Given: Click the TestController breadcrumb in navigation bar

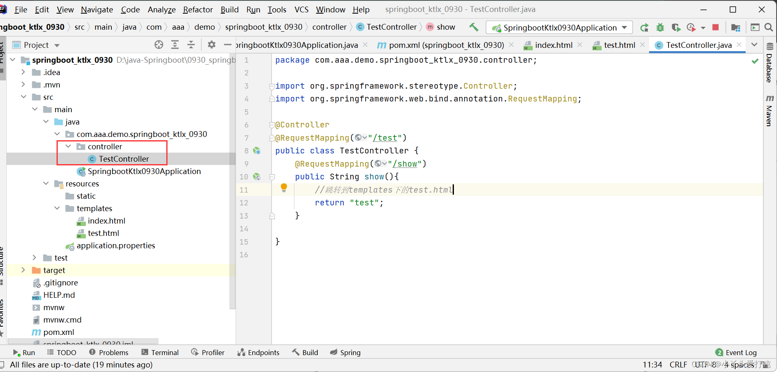Looking at the screenshot, I should 387,27.
